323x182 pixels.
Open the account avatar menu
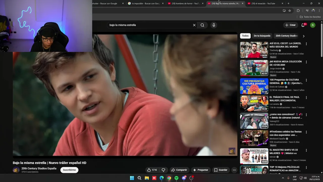(x=313, y=25)
